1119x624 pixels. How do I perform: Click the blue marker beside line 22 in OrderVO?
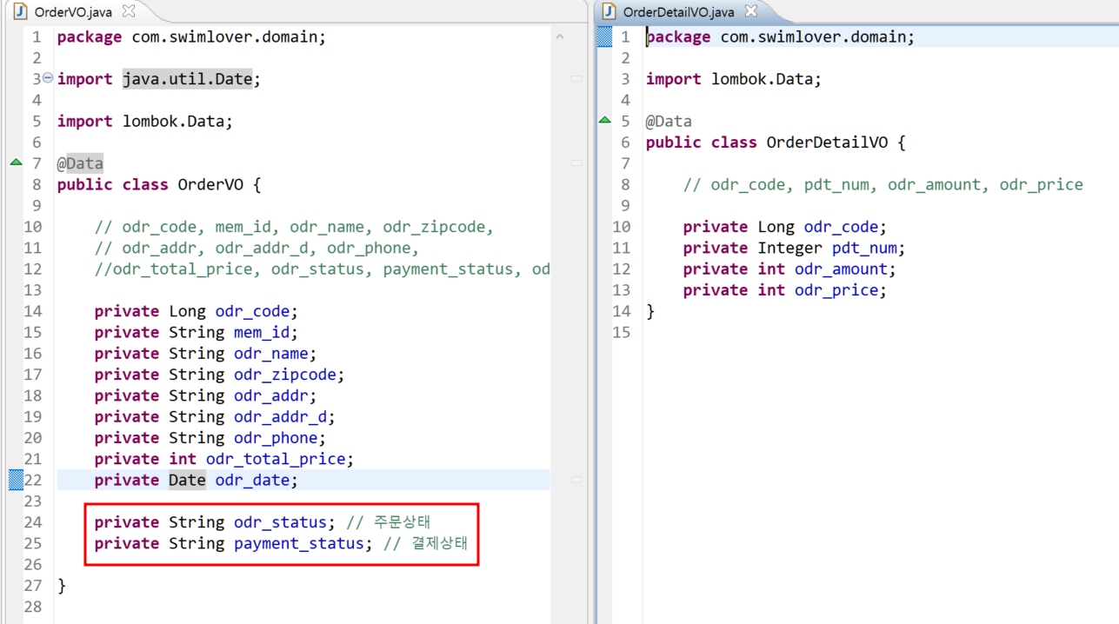point(16,480)
